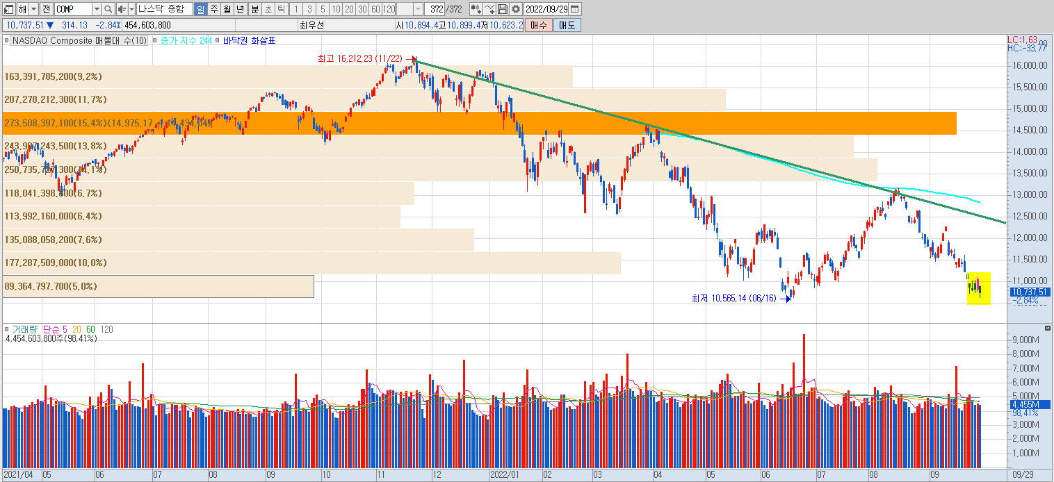Open the dropdown arrow beside speaker icon
Image resolution: width=1054 pixels, height=482 pixels.
(131, 9)
